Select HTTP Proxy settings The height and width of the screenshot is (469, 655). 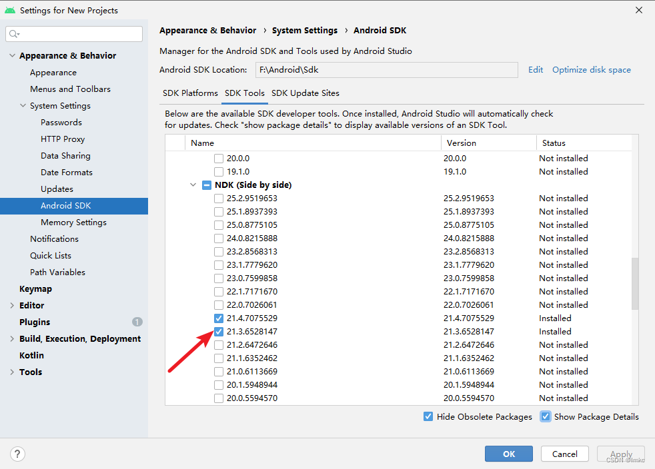click(63, 139)
